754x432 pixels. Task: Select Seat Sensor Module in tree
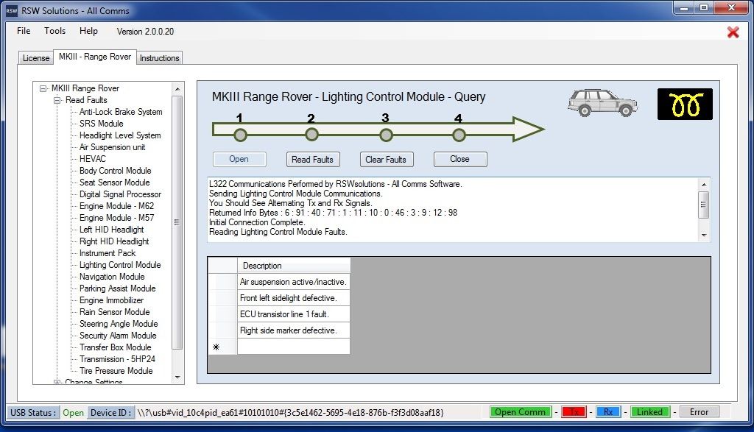coord(114,183)
